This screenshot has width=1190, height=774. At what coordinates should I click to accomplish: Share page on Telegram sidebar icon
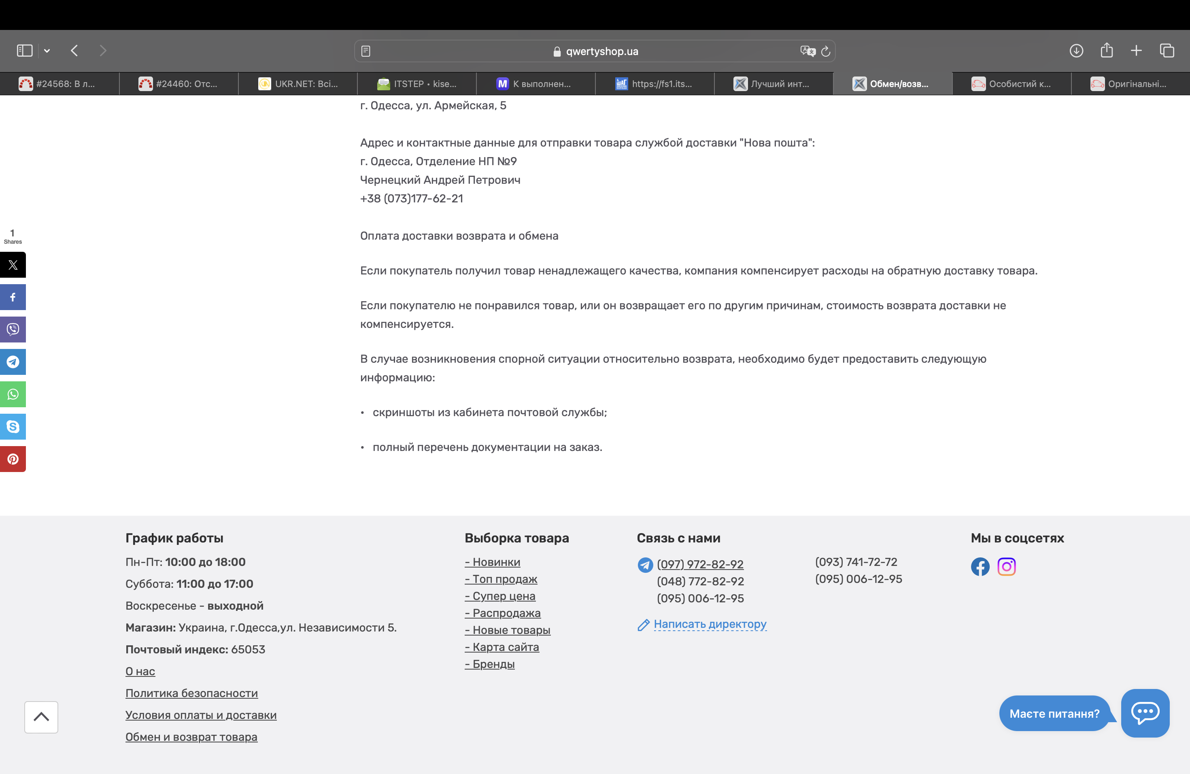(x=13, y=361)
